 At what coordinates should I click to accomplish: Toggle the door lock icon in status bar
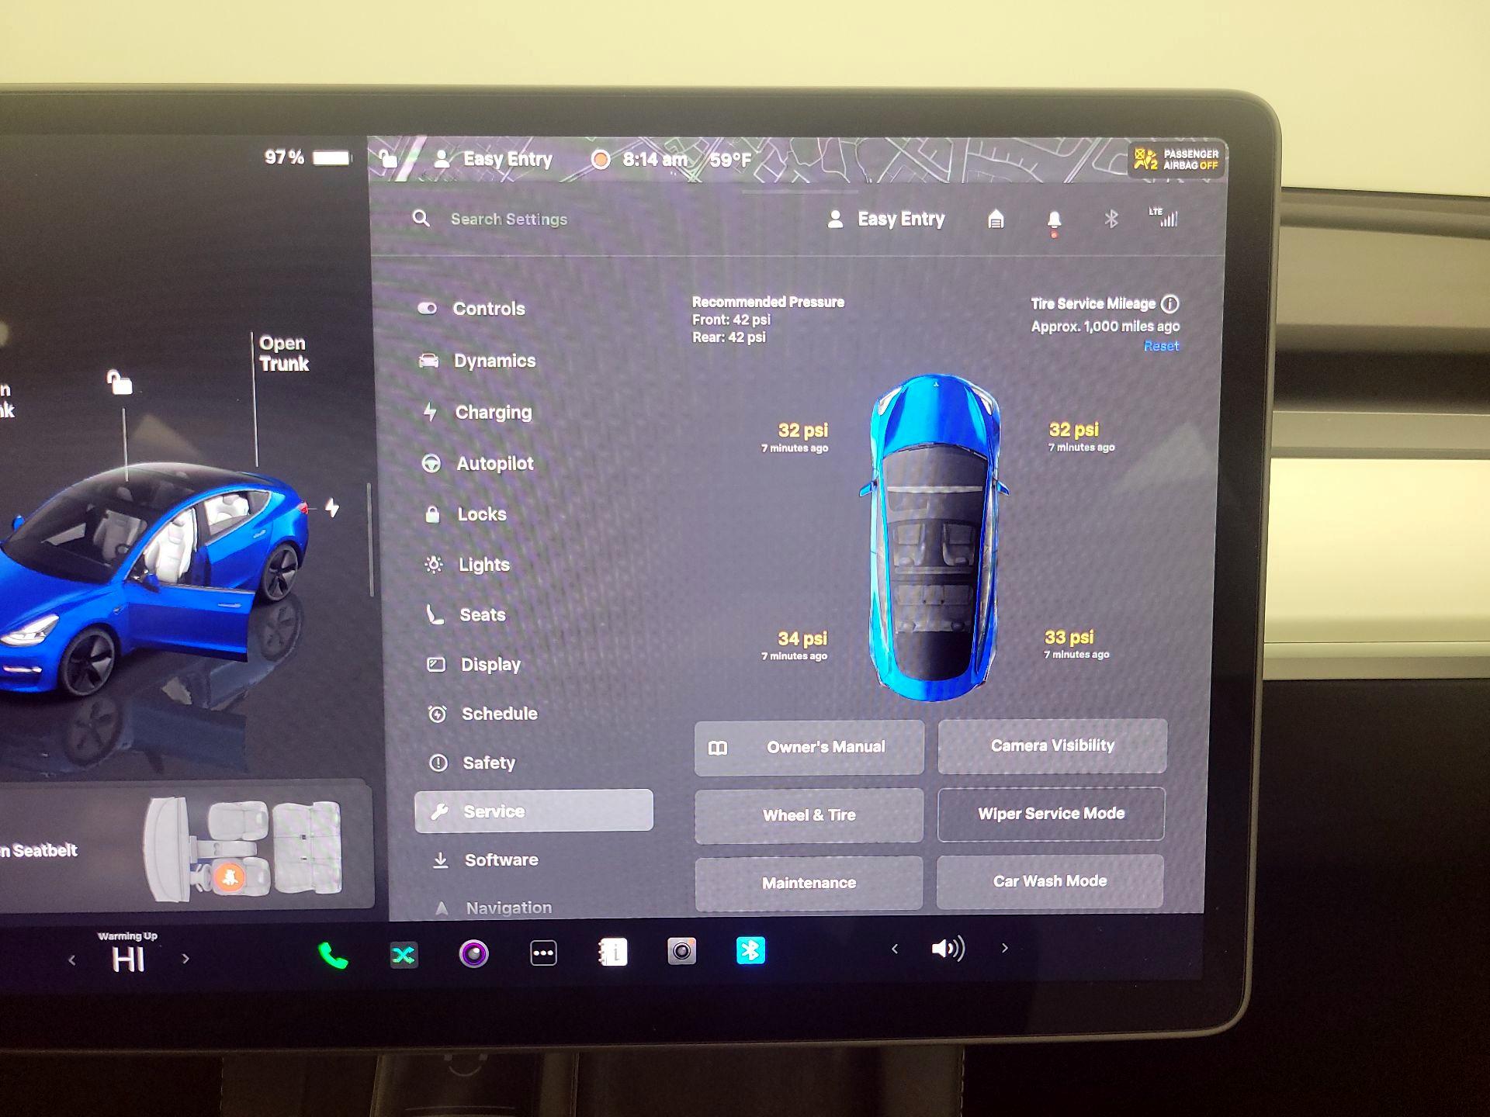[388, 159]
